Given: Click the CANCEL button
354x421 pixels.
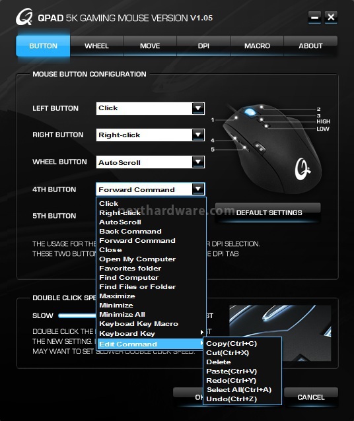Looking at the screenshot, I should coord(311,397).
